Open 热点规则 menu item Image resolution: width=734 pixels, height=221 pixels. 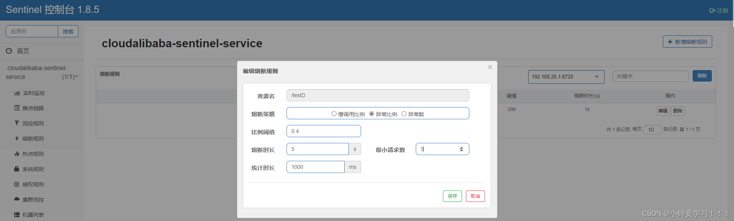33,154
